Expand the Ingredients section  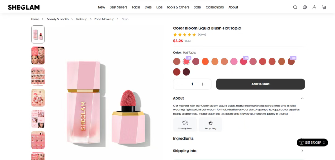pyautogui.click(x=302, y=139)
